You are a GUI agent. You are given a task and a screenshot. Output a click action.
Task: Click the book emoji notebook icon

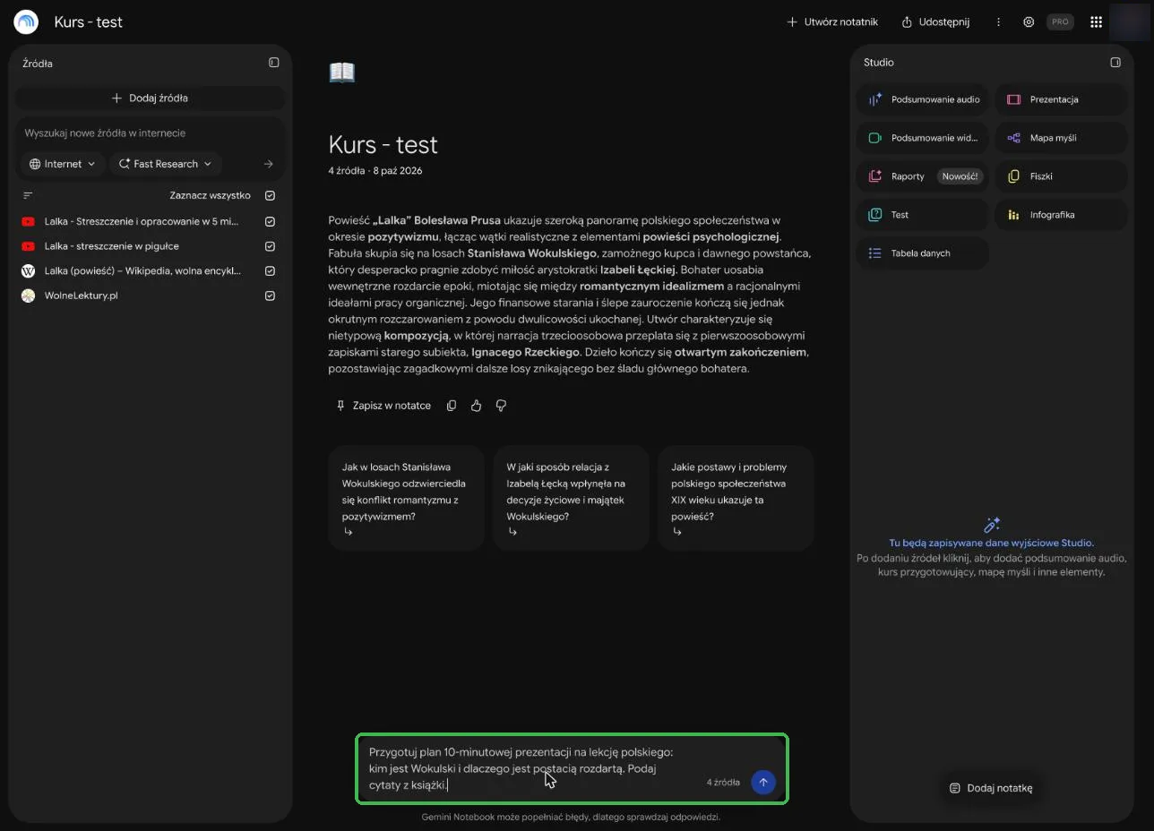coord(342,72)
